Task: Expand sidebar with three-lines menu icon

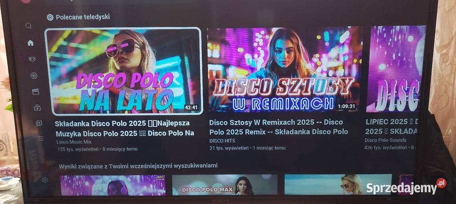Action: 41,138
